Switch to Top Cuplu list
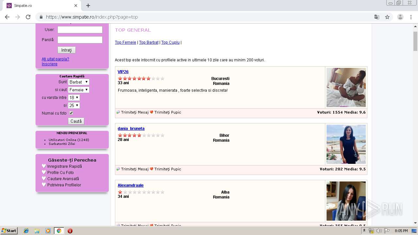Viewport: 418px width, 235px height. [x=170, y=42]
